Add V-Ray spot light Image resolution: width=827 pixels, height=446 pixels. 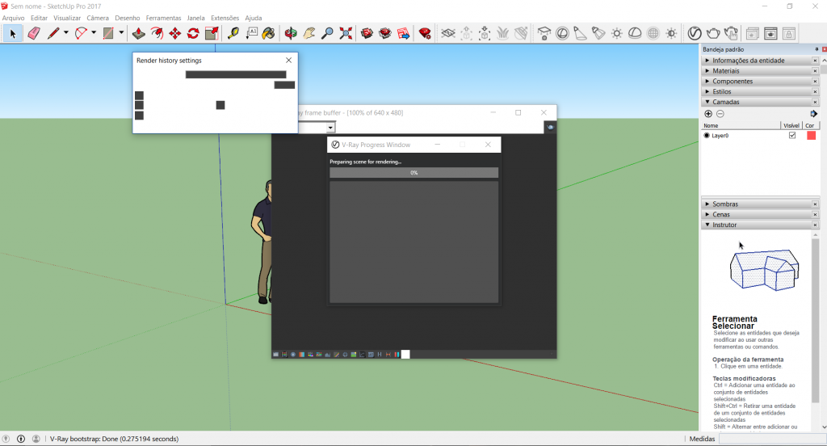click(580, 34)
